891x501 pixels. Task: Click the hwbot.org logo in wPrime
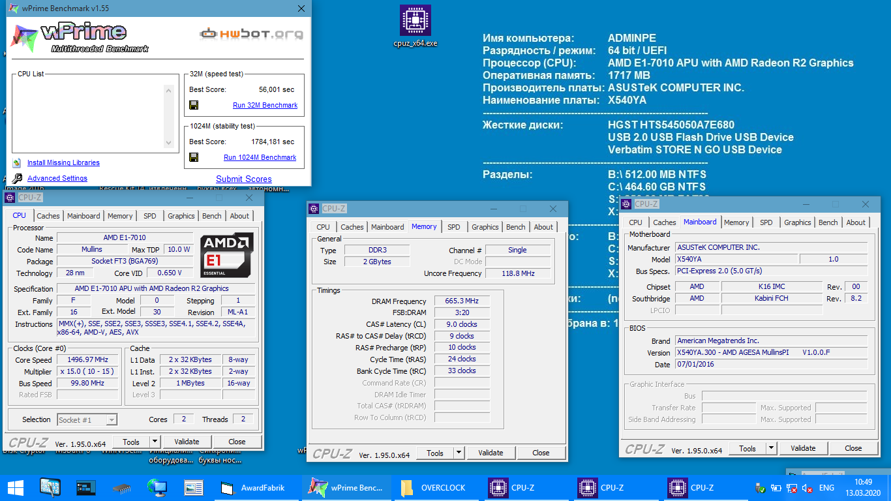[251, 33]
